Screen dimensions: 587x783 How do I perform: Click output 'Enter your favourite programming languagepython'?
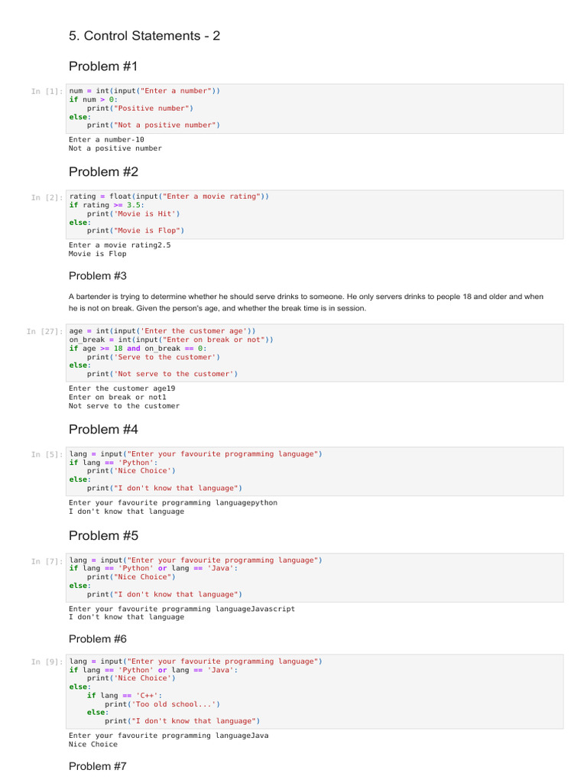(174, 503)
